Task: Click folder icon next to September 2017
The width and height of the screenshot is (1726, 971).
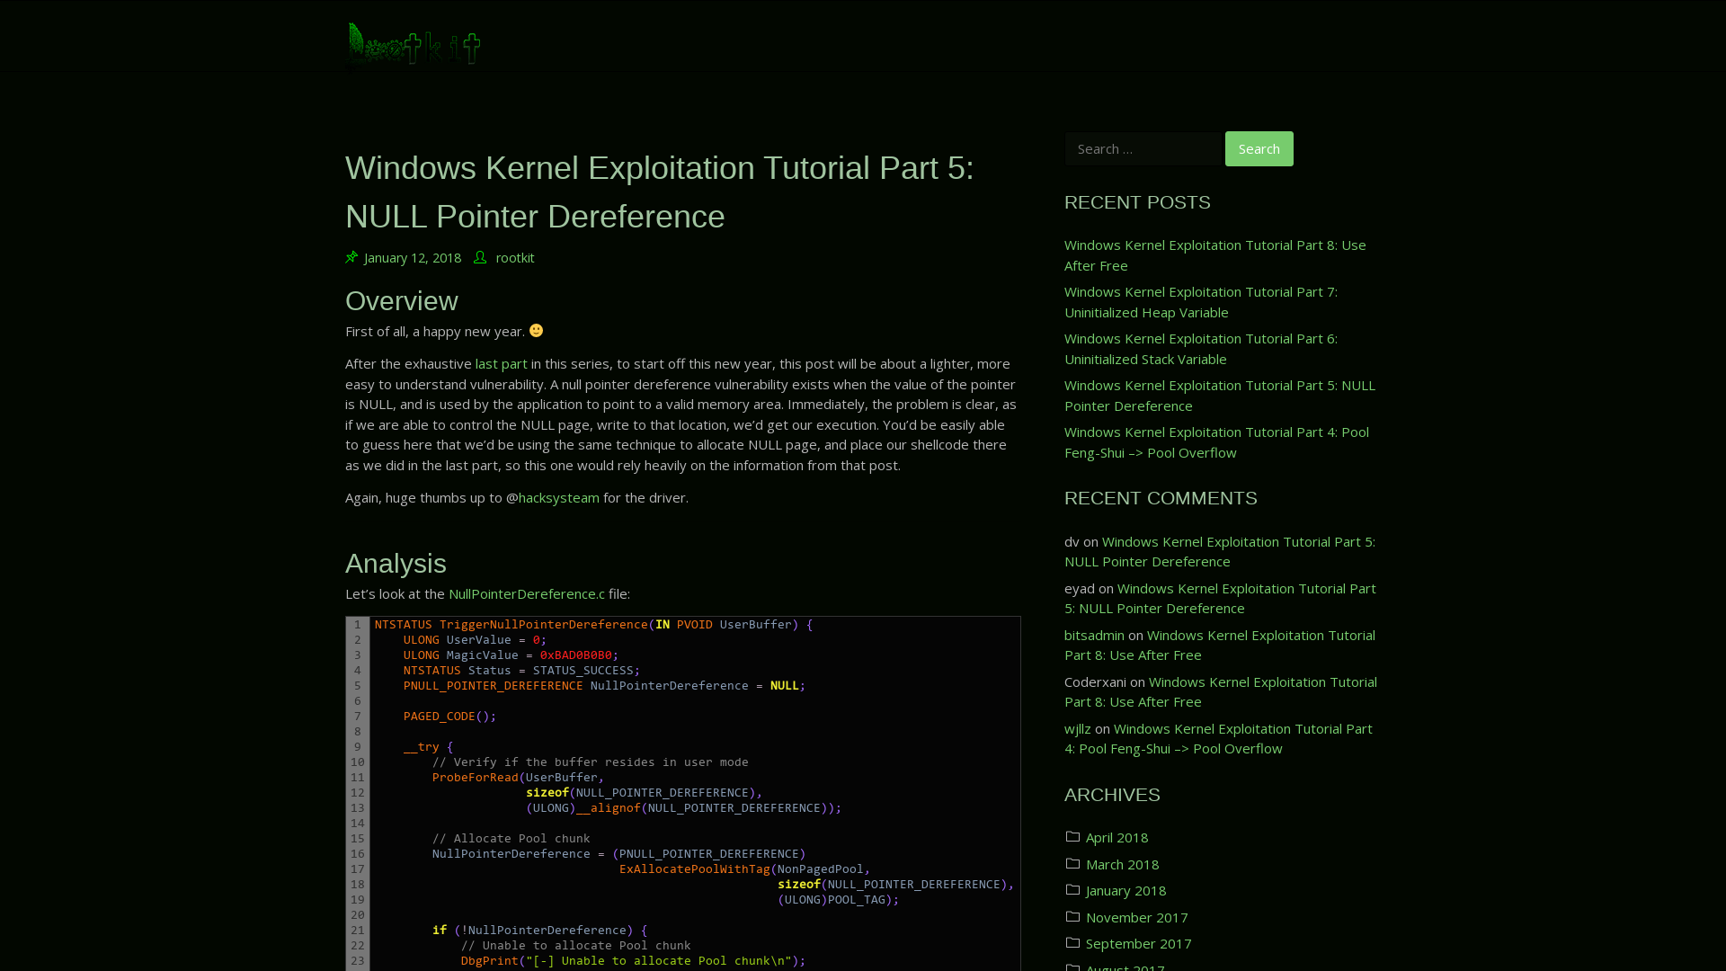Action: tap(1072, 943)
